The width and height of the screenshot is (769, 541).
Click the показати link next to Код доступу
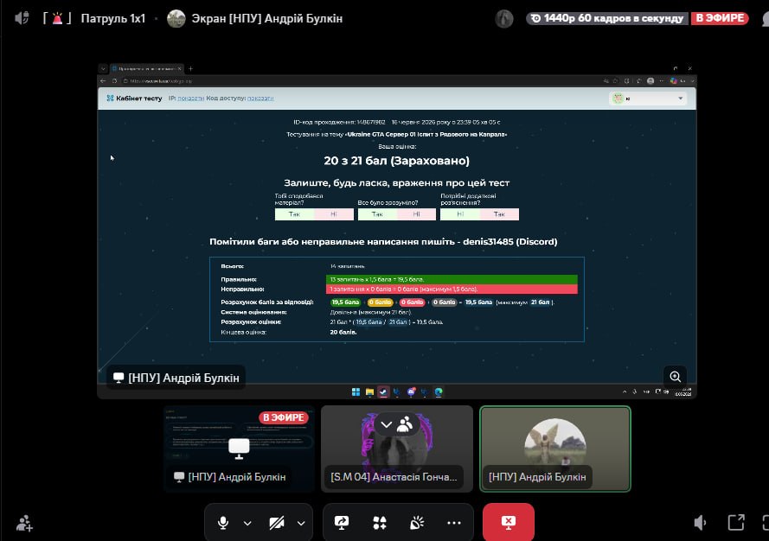tap(260, 98)
